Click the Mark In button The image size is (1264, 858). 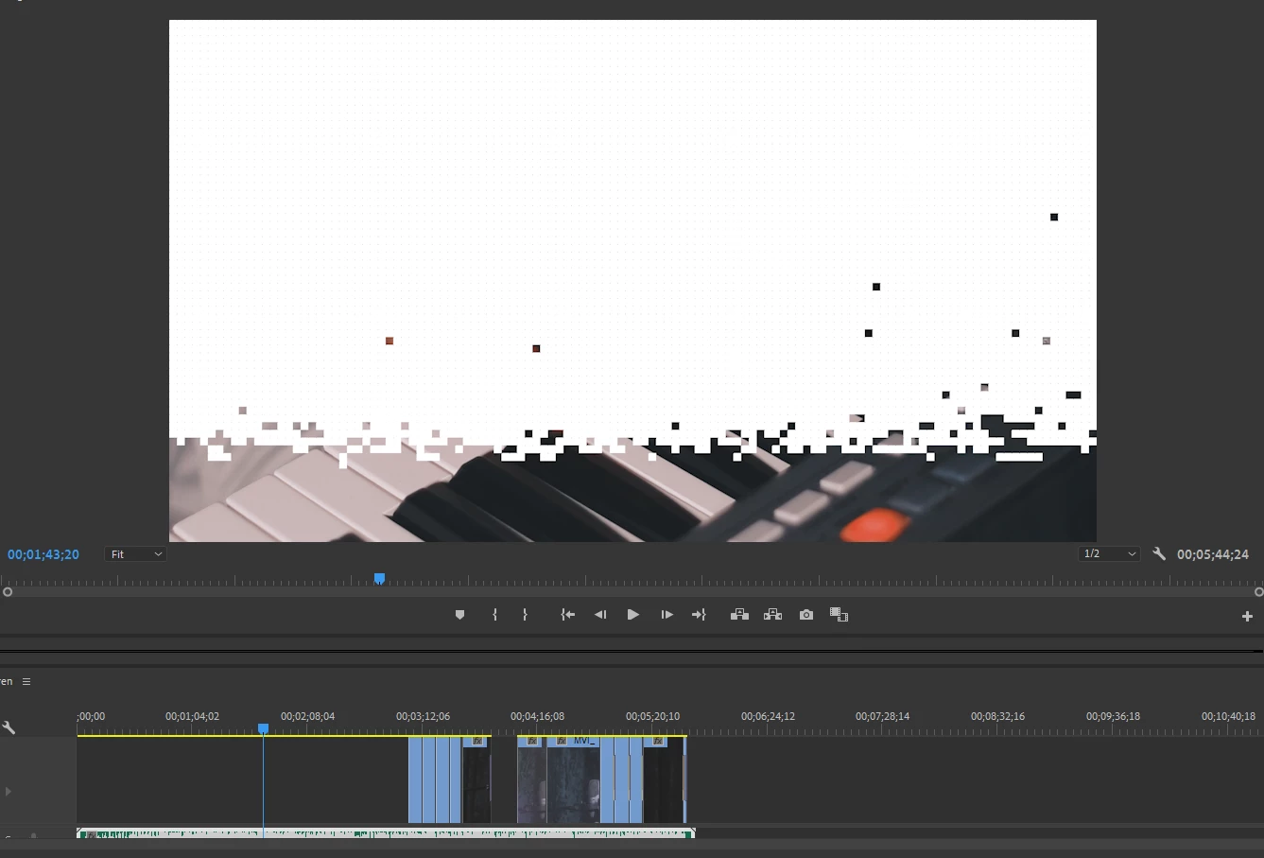point(494,615)
